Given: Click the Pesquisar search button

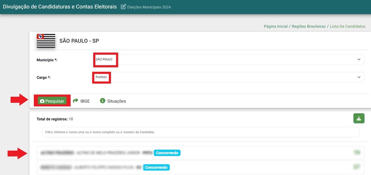Looking at the screenshot, I should [52, 101].
